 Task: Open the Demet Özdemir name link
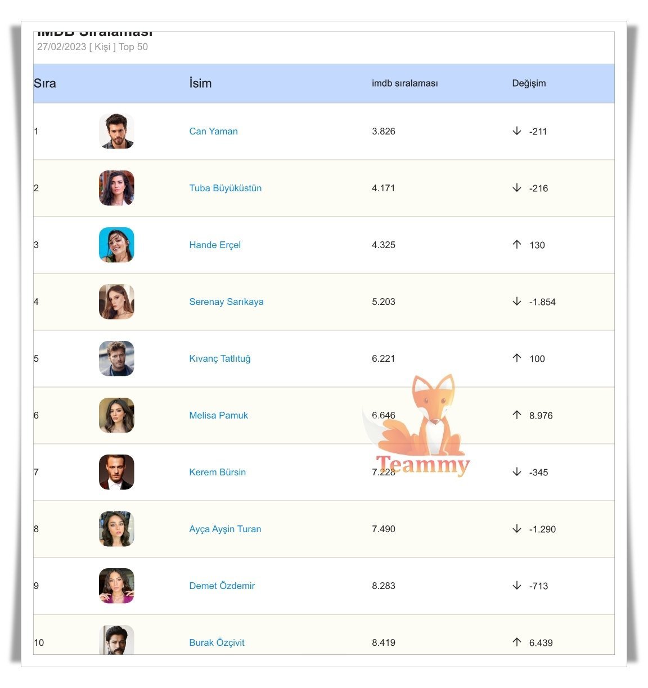click(x=222, y=586)
